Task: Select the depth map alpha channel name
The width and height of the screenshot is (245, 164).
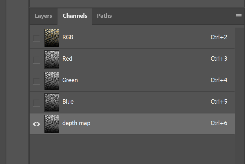Action: (x=76, y=123)
